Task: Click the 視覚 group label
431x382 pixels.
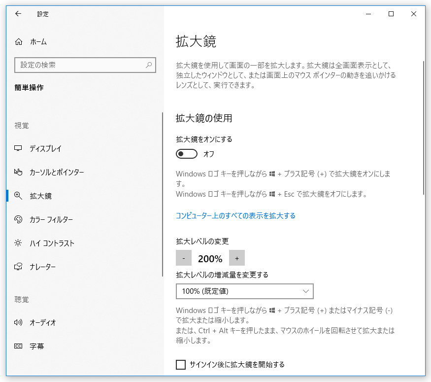Action: (x=22, y=126)
